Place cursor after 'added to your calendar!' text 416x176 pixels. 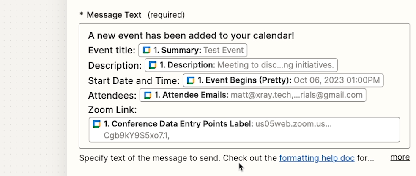pyautogui.click(x=295, y=35)
